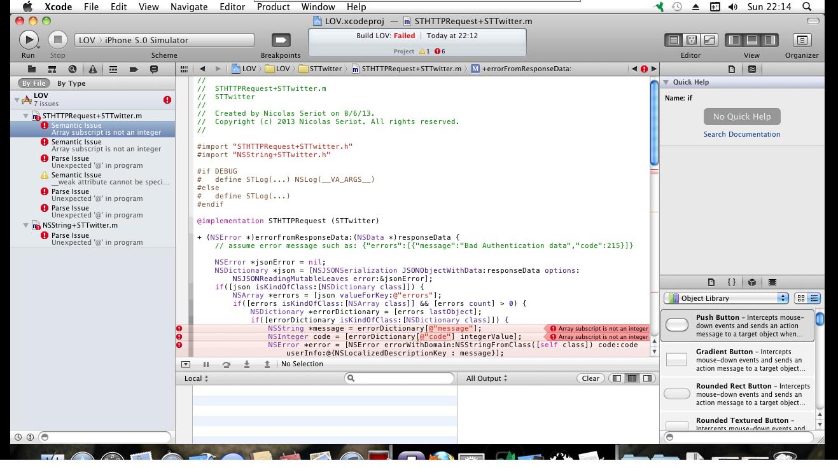Select NSString+STTwitter.m Parse Issue row
This screenshot has width=838, height=468.
92,238
